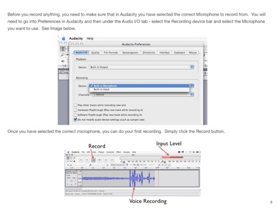Enable the Hardware Playthrough checkbox

click(x=75, y=110)
